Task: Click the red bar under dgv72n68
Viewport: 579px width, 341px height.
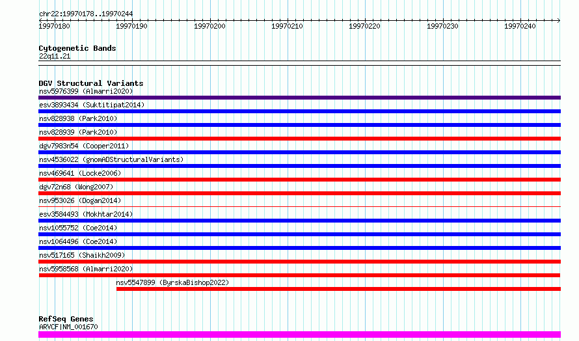Action: click(299, 193)
